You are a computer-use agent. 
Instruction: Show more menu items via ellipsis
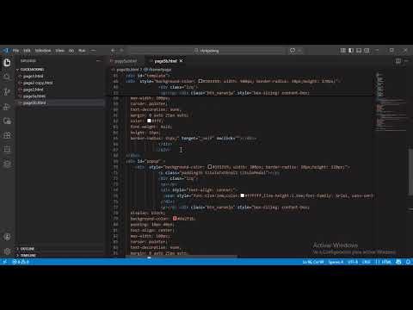(x=93, y=51)
